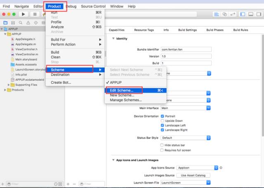Toggle the Utilities panel icon
The image size is (264, 188).
pos(259,14)
